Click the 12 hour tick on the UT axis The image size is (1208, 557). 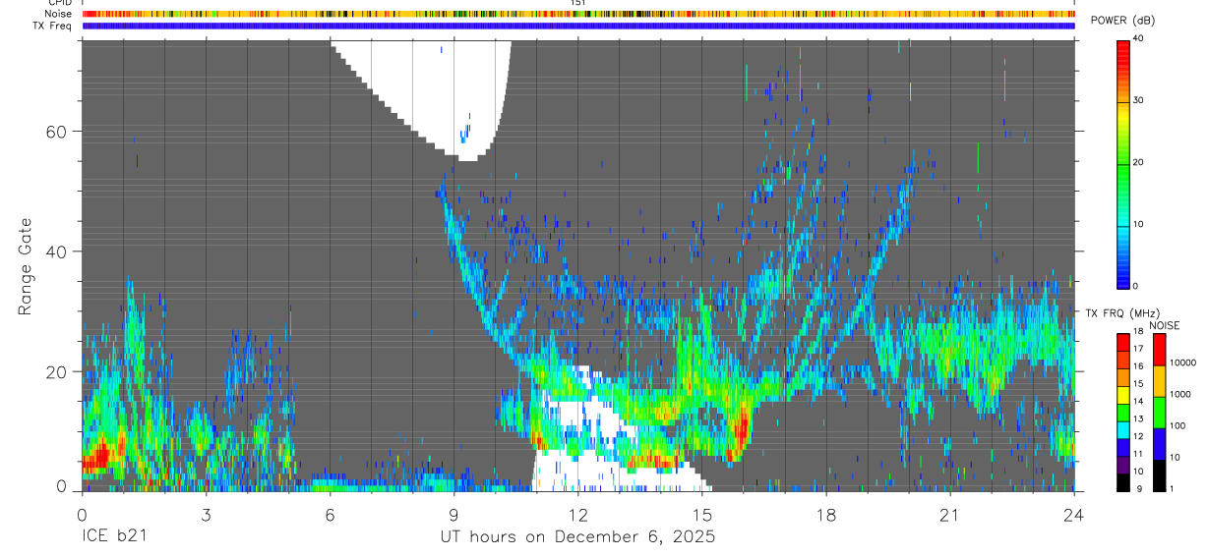tap(578, 514)
